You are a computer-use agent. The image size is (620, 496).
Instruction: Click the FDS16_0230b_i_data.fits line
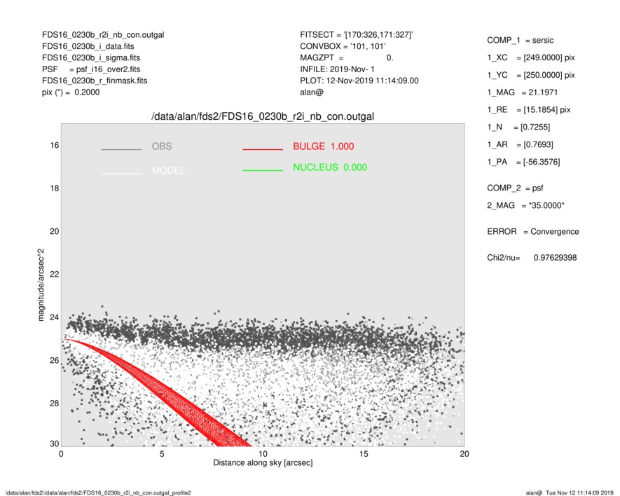(x=88, y=46)
